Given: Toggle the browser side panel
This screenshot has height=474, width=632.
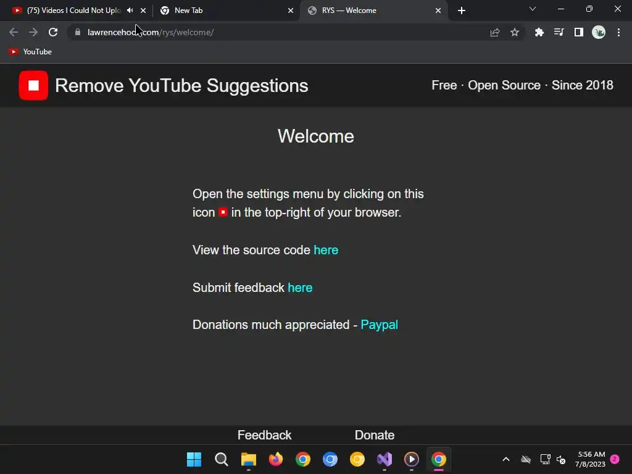Looking at the screenshot, I should [579, 32].
